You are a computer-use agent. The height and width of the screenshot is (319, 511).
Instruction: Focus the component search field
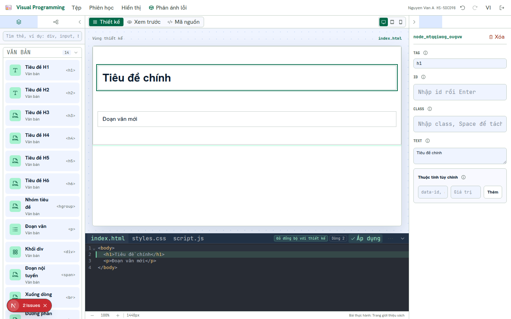click(x=43, y=36)
